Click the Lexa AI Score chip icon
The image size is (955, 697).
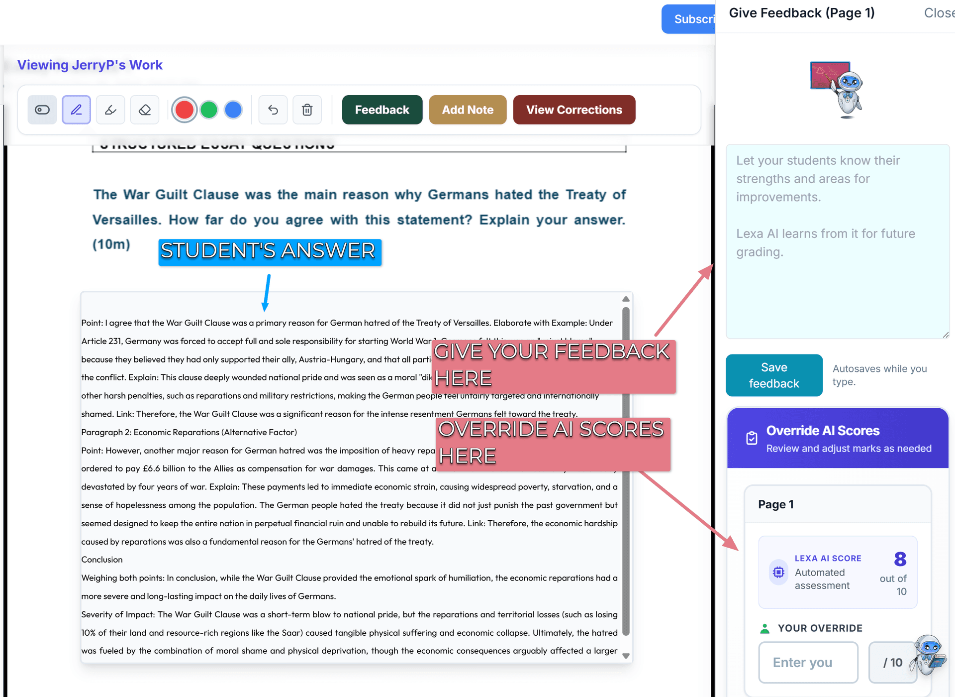tap(778, 572)
